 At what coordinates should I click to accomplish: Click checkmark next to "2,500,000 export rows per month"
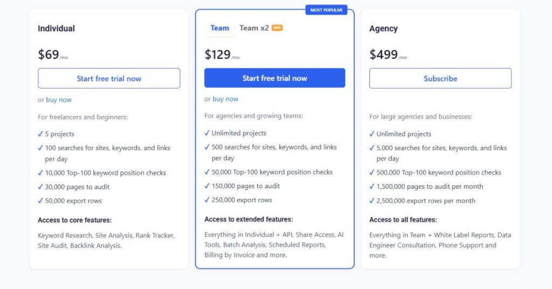(x=372, y=201)
